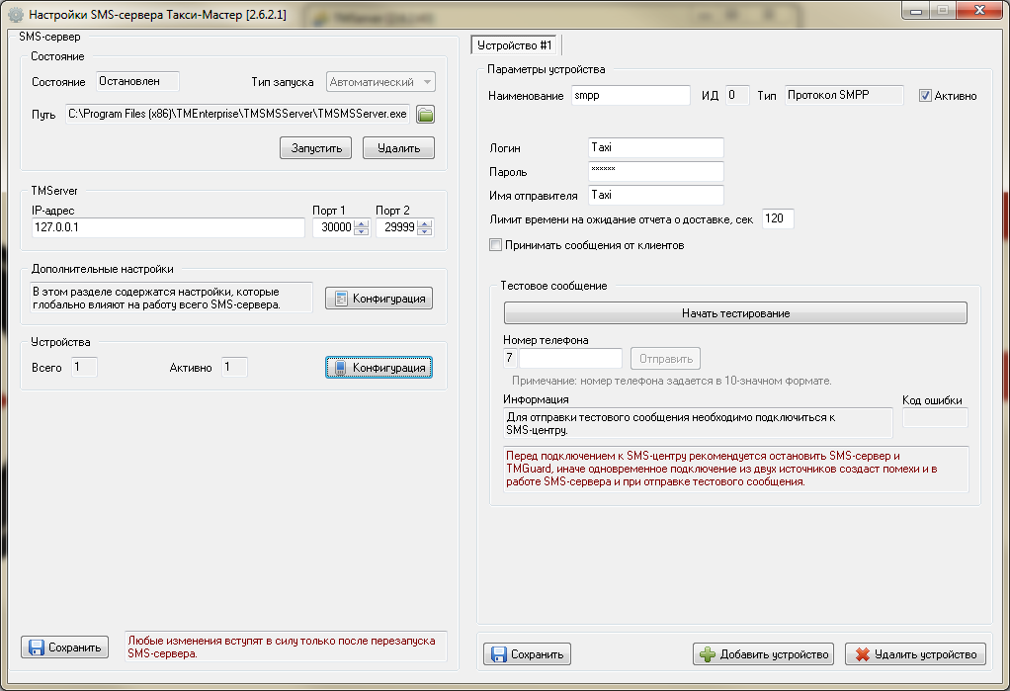Viewport: 1010px width, 691px height.
Task: Click the ИД field showing 0
Action: (737, 96)
